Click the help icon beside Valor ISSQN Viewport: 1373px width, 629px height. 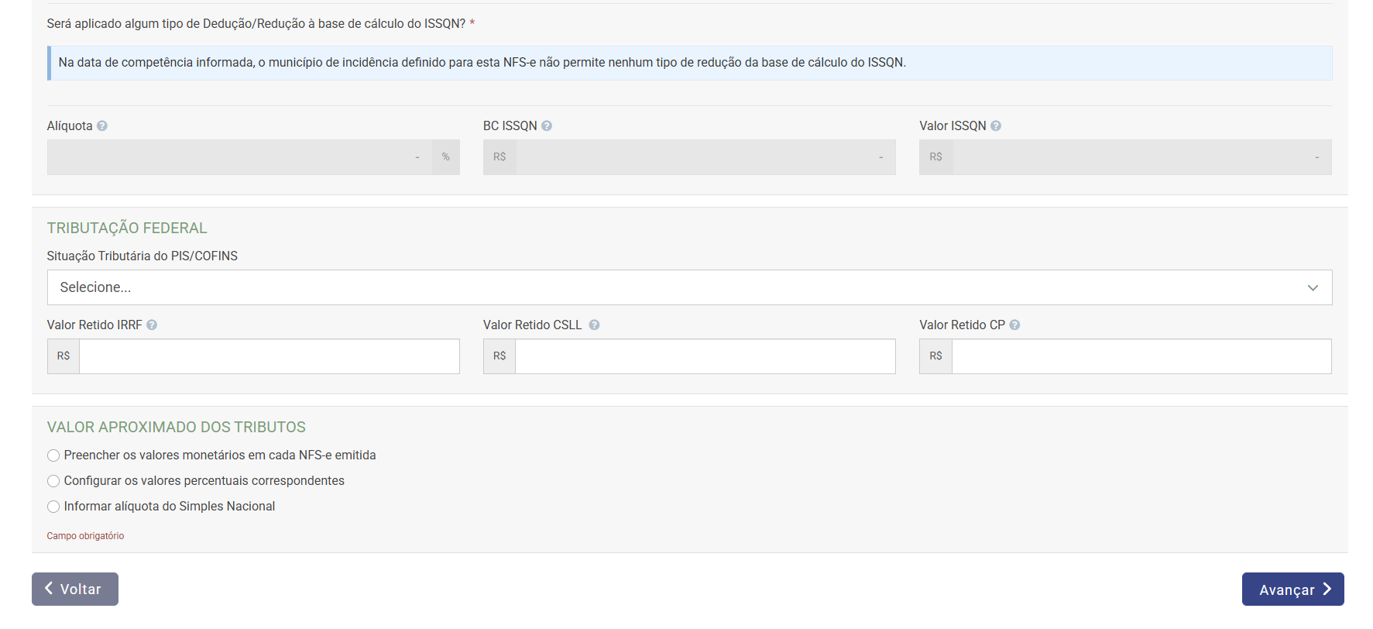[x=996, y=126]
